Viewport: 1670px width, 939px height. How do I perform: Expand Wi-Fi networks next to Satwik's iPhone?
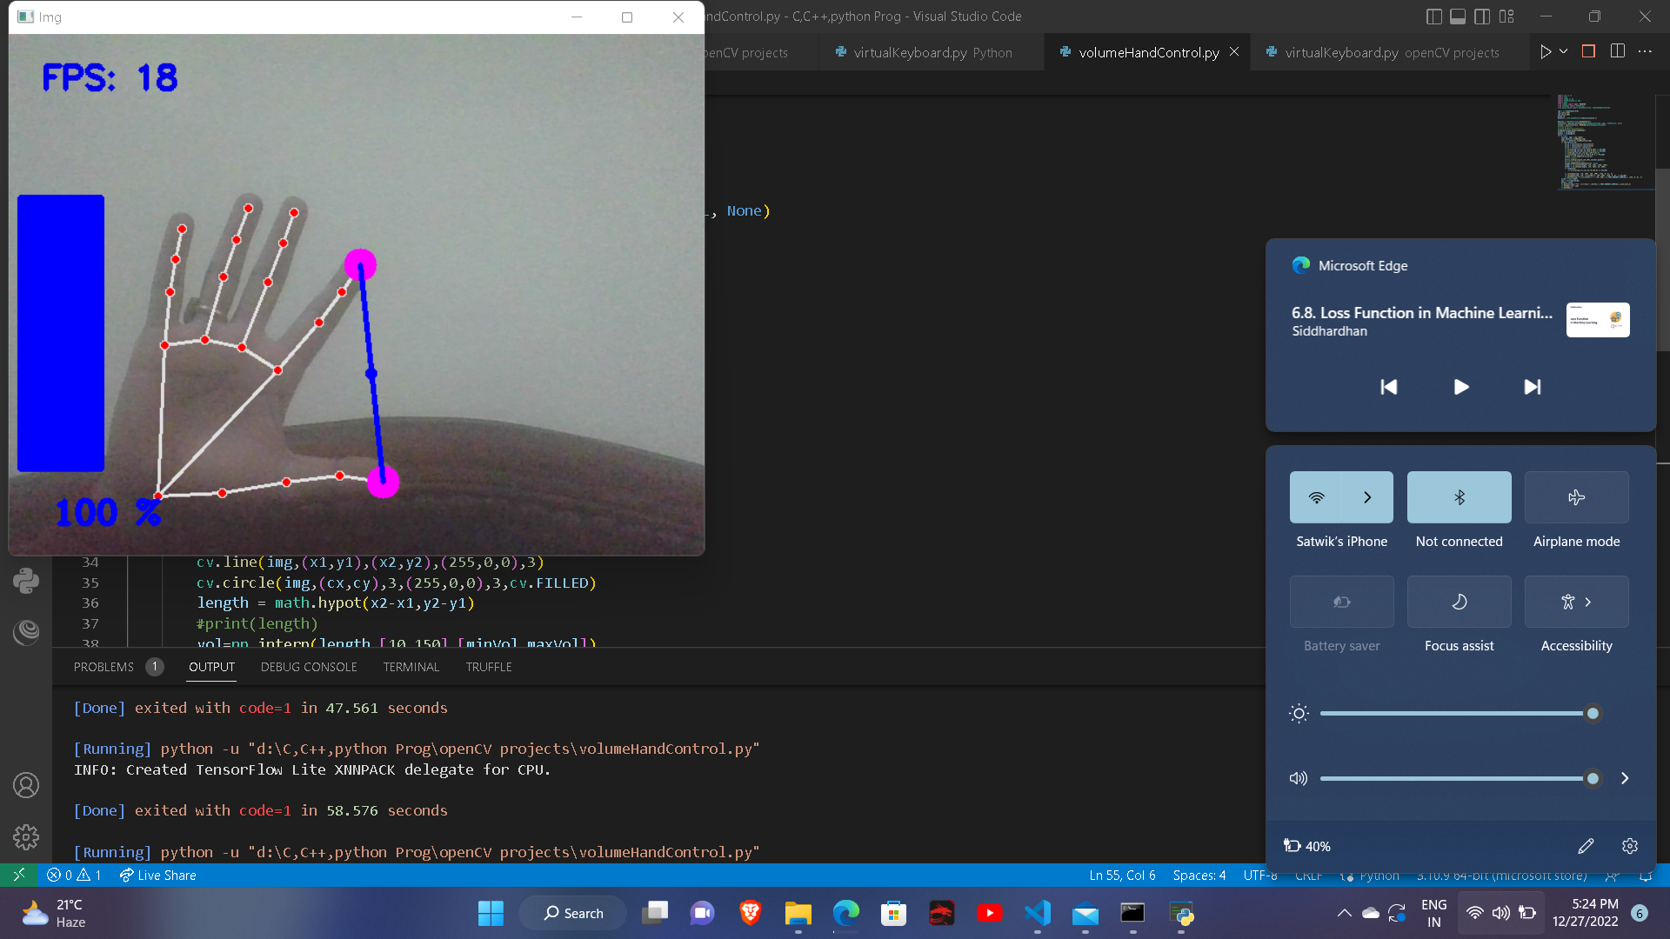pyautogui.click(x=1366, y=497)
